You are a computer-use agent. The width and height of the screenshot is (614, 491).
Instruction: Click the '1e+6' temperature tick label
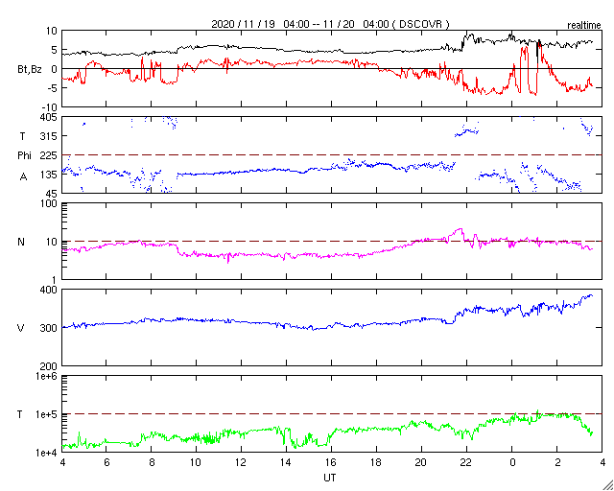pos(47,376)
